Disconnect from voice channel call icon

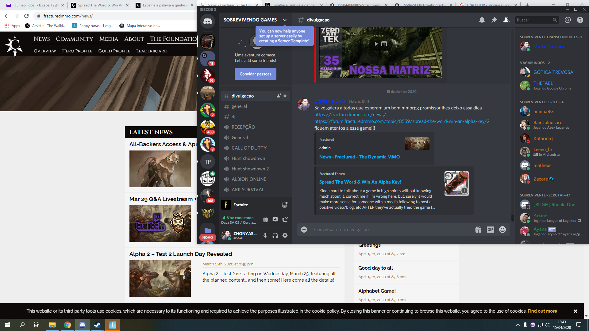pyautogui.click(x=285, y=219)
